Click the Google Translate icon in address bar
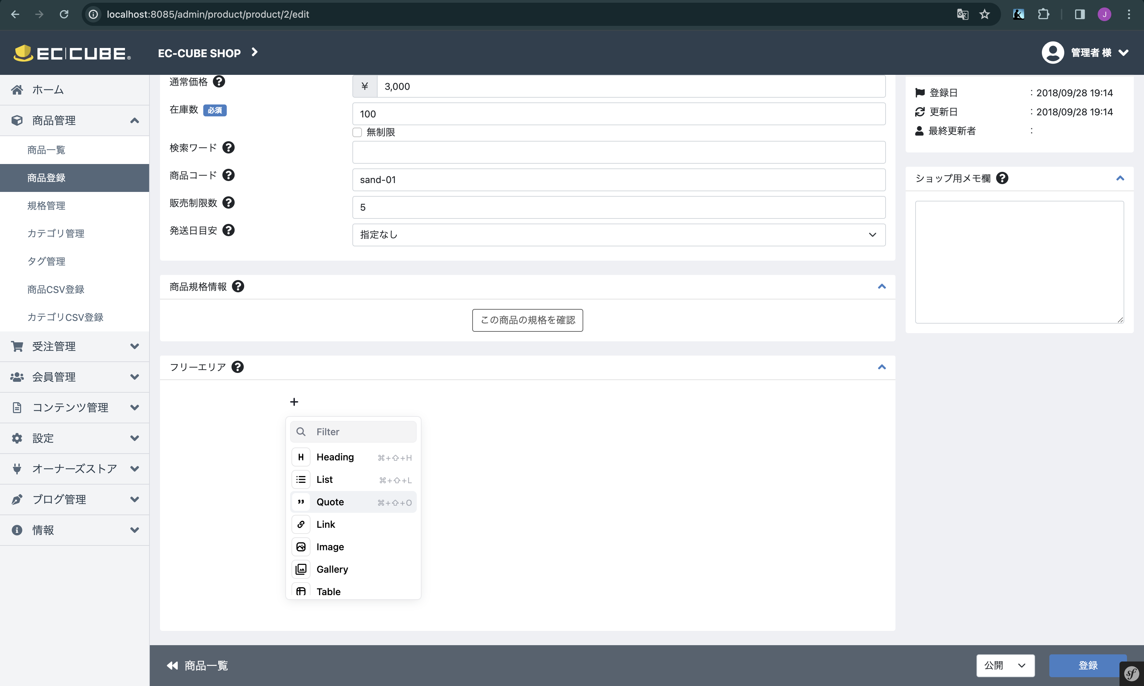This screenshot has width=1144, height=686. tap(963, 14)
